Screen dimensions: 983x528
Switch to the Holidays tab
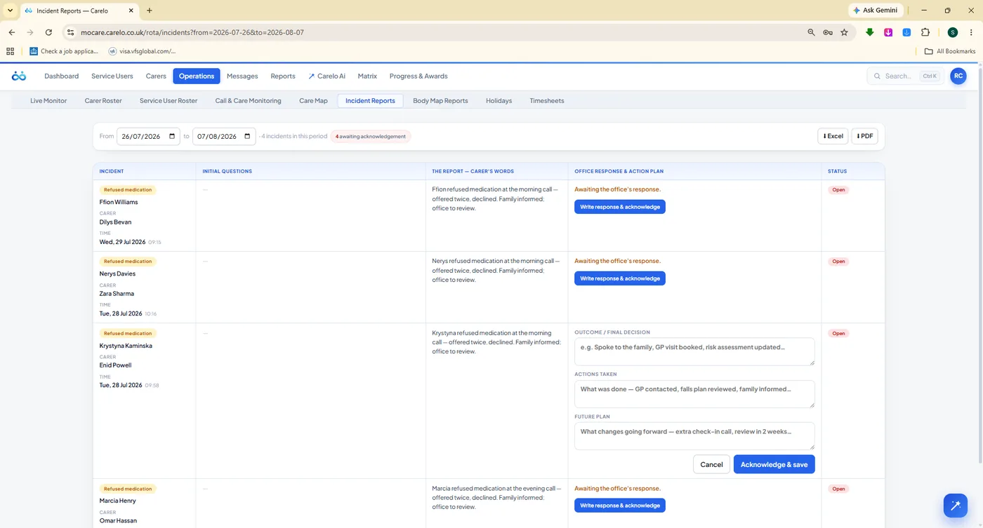point(499,101)
